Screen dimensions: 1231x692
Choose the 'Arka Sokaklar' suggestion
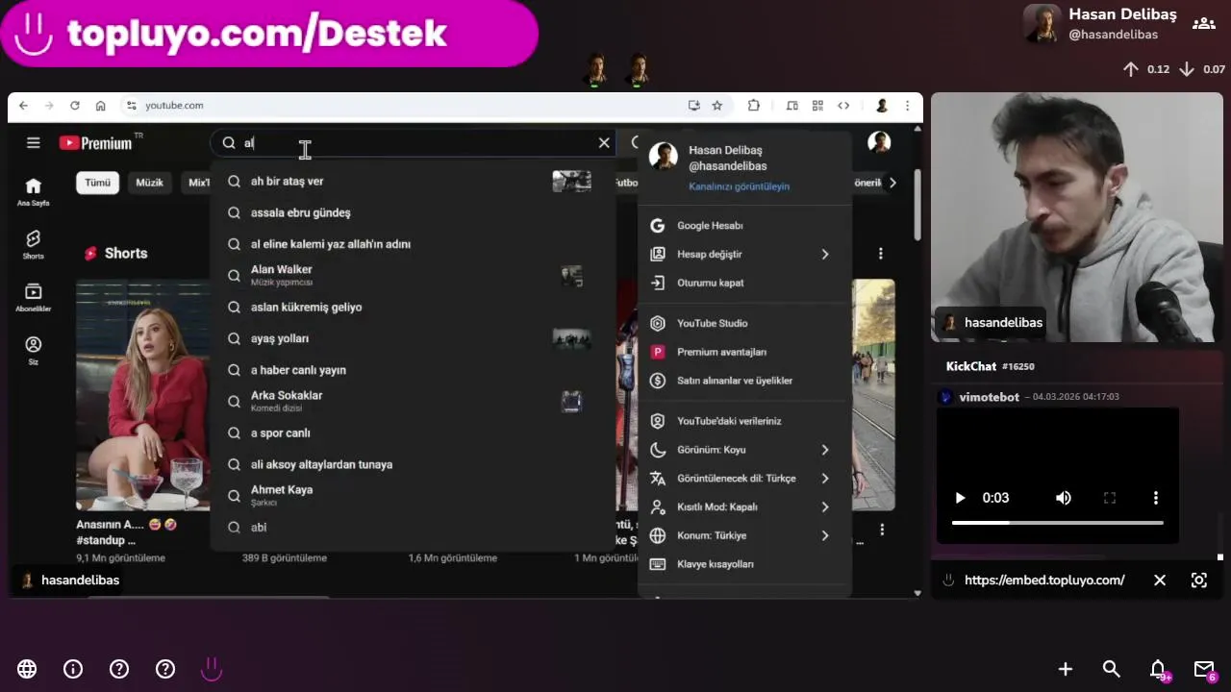click(x=413, y=401)
